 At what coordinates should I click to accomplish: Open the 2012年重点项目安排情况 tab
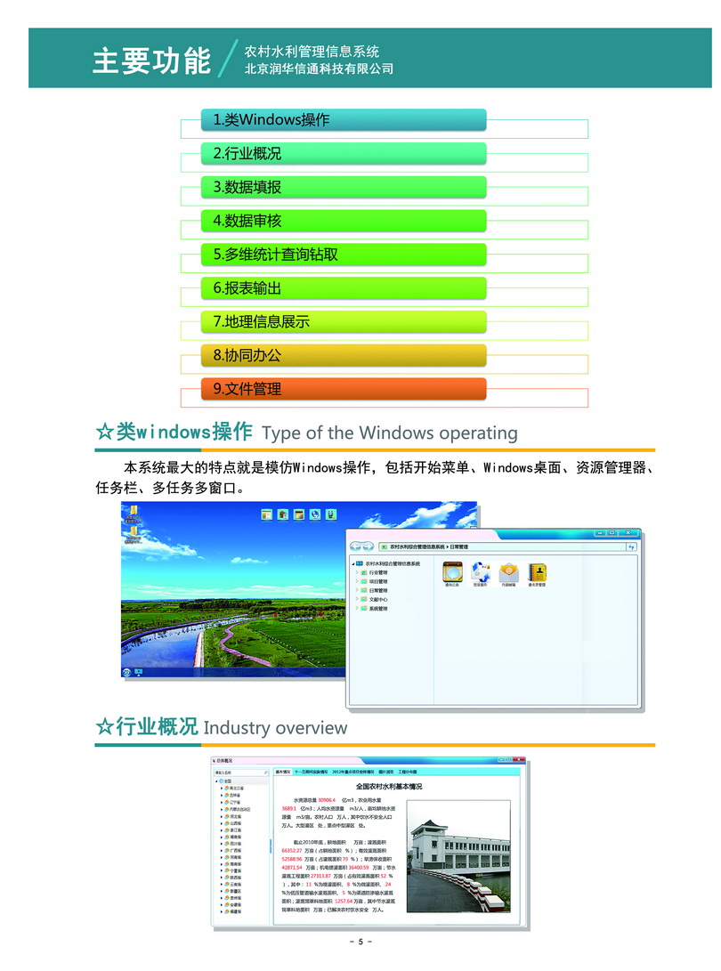coord(353,772)
